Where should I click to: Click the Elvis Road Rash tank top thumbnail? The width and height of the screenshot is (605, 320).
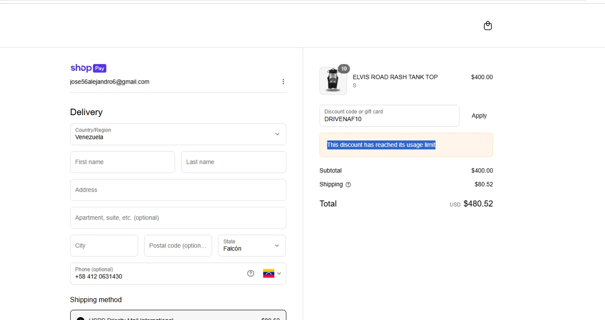(x=333, y=81)
